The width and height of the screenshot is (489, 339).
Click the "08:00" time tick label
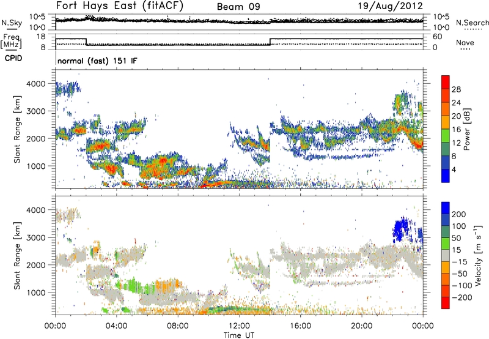(178, 326)
